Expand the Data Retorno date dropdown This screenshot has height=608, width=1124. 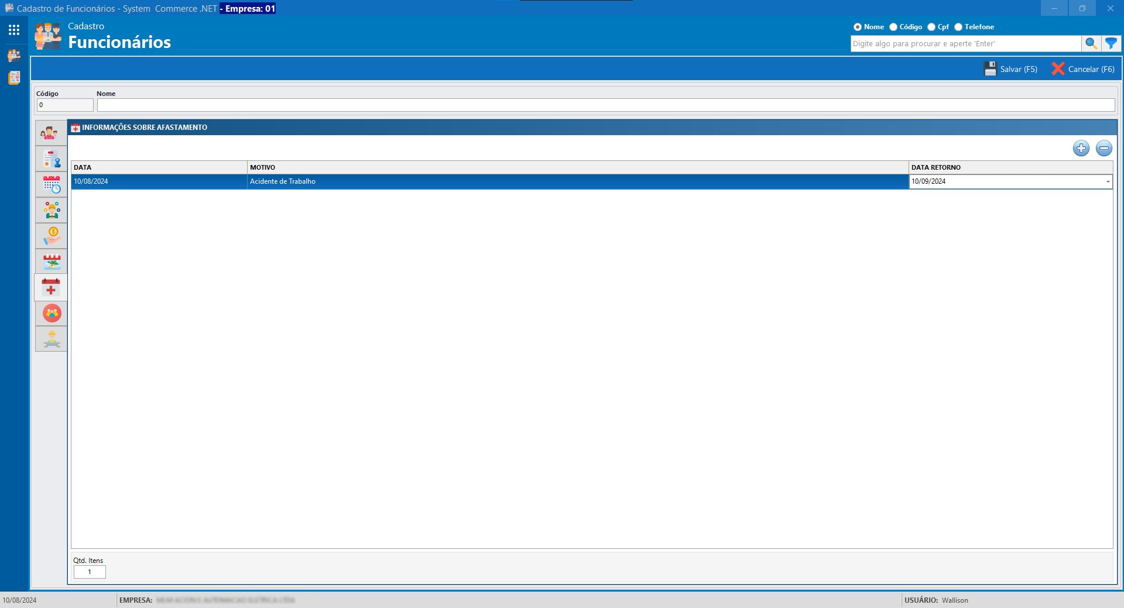pyautogui.click(x=1108, y=182)
